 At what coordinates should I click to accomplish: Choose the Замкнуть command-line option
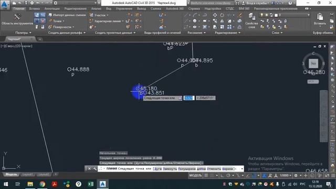pyautogui.click(x=170, y=169)
